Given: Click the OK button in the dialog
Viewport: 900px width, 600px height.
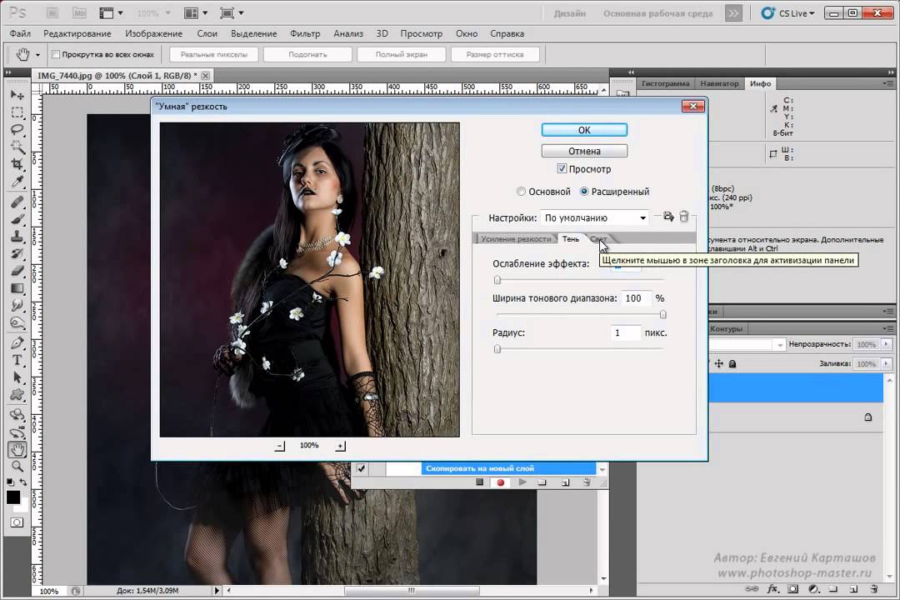Looking at the screenshot, I should (584, 130).
